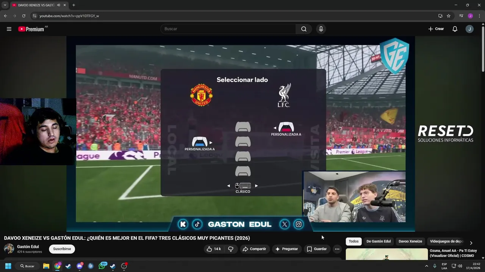Show hidden system tray icons

click(x=426, y=266)
